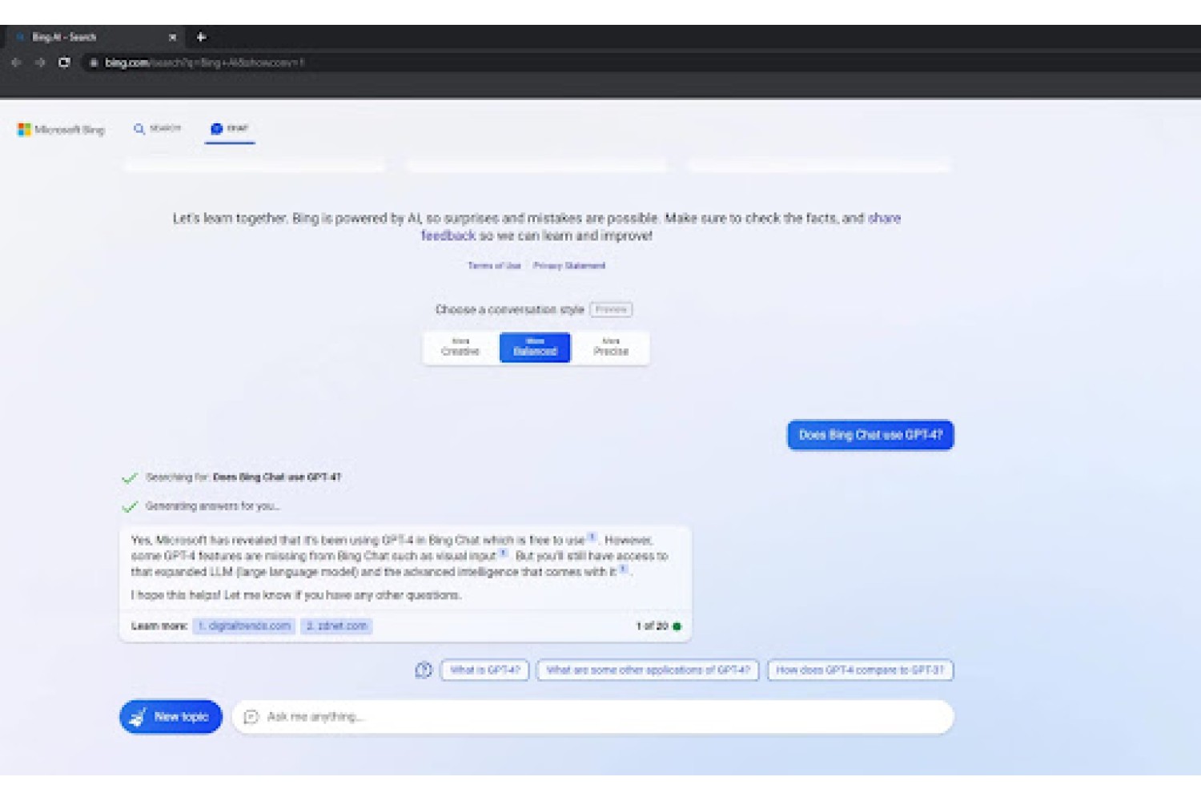
Task: Click the 'I hope this helps!' response line
Action: (x=296, y=595)
